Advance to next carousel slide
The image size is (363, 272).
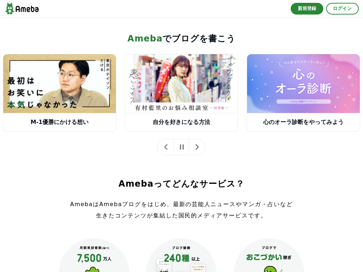click(x=197, y=147)
